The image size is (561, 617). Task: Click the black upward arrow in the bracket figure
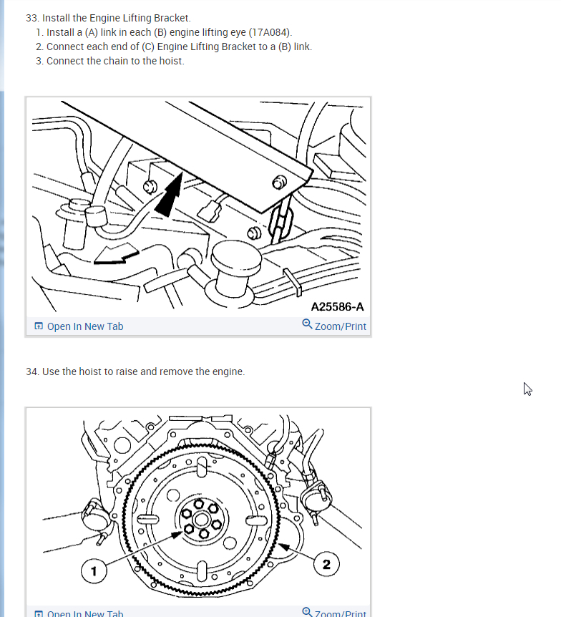pos(169,195)
